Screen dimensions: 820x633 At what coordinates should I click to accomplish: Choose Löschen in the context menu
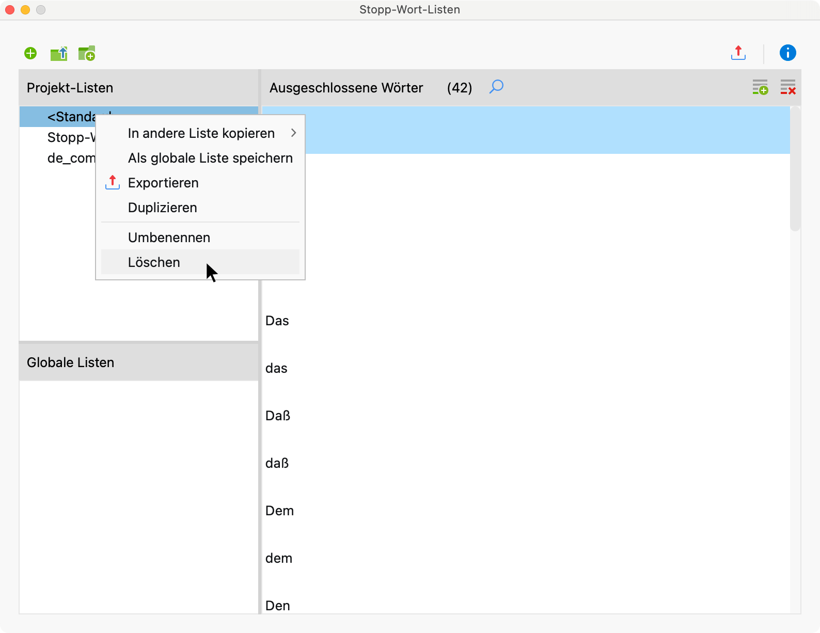click(x=200, y=262)
